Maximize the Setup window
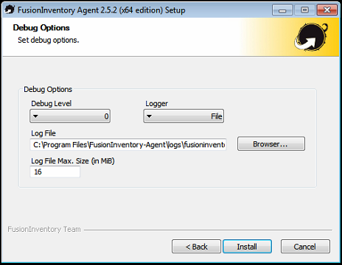This screenshot has height=265, width=342. coord(304,10)
